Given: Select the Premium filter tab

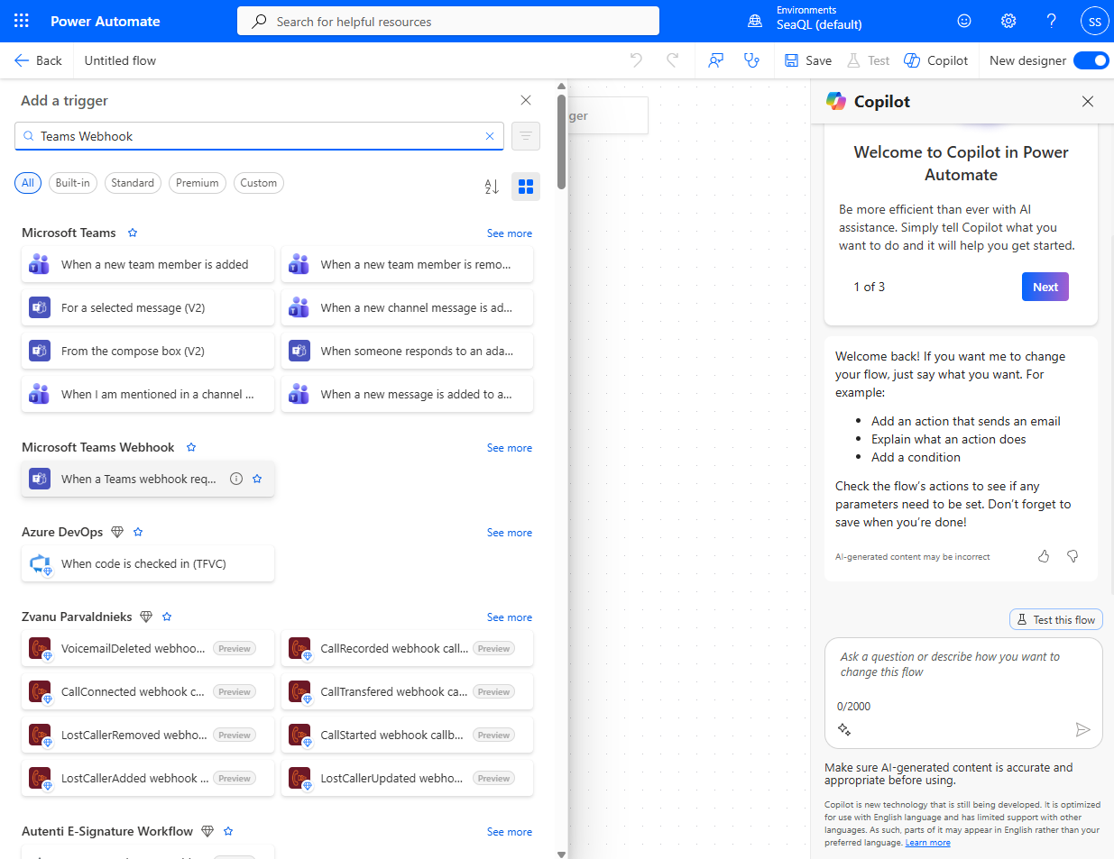Looking at the screenshot, I should coord(197,183).
